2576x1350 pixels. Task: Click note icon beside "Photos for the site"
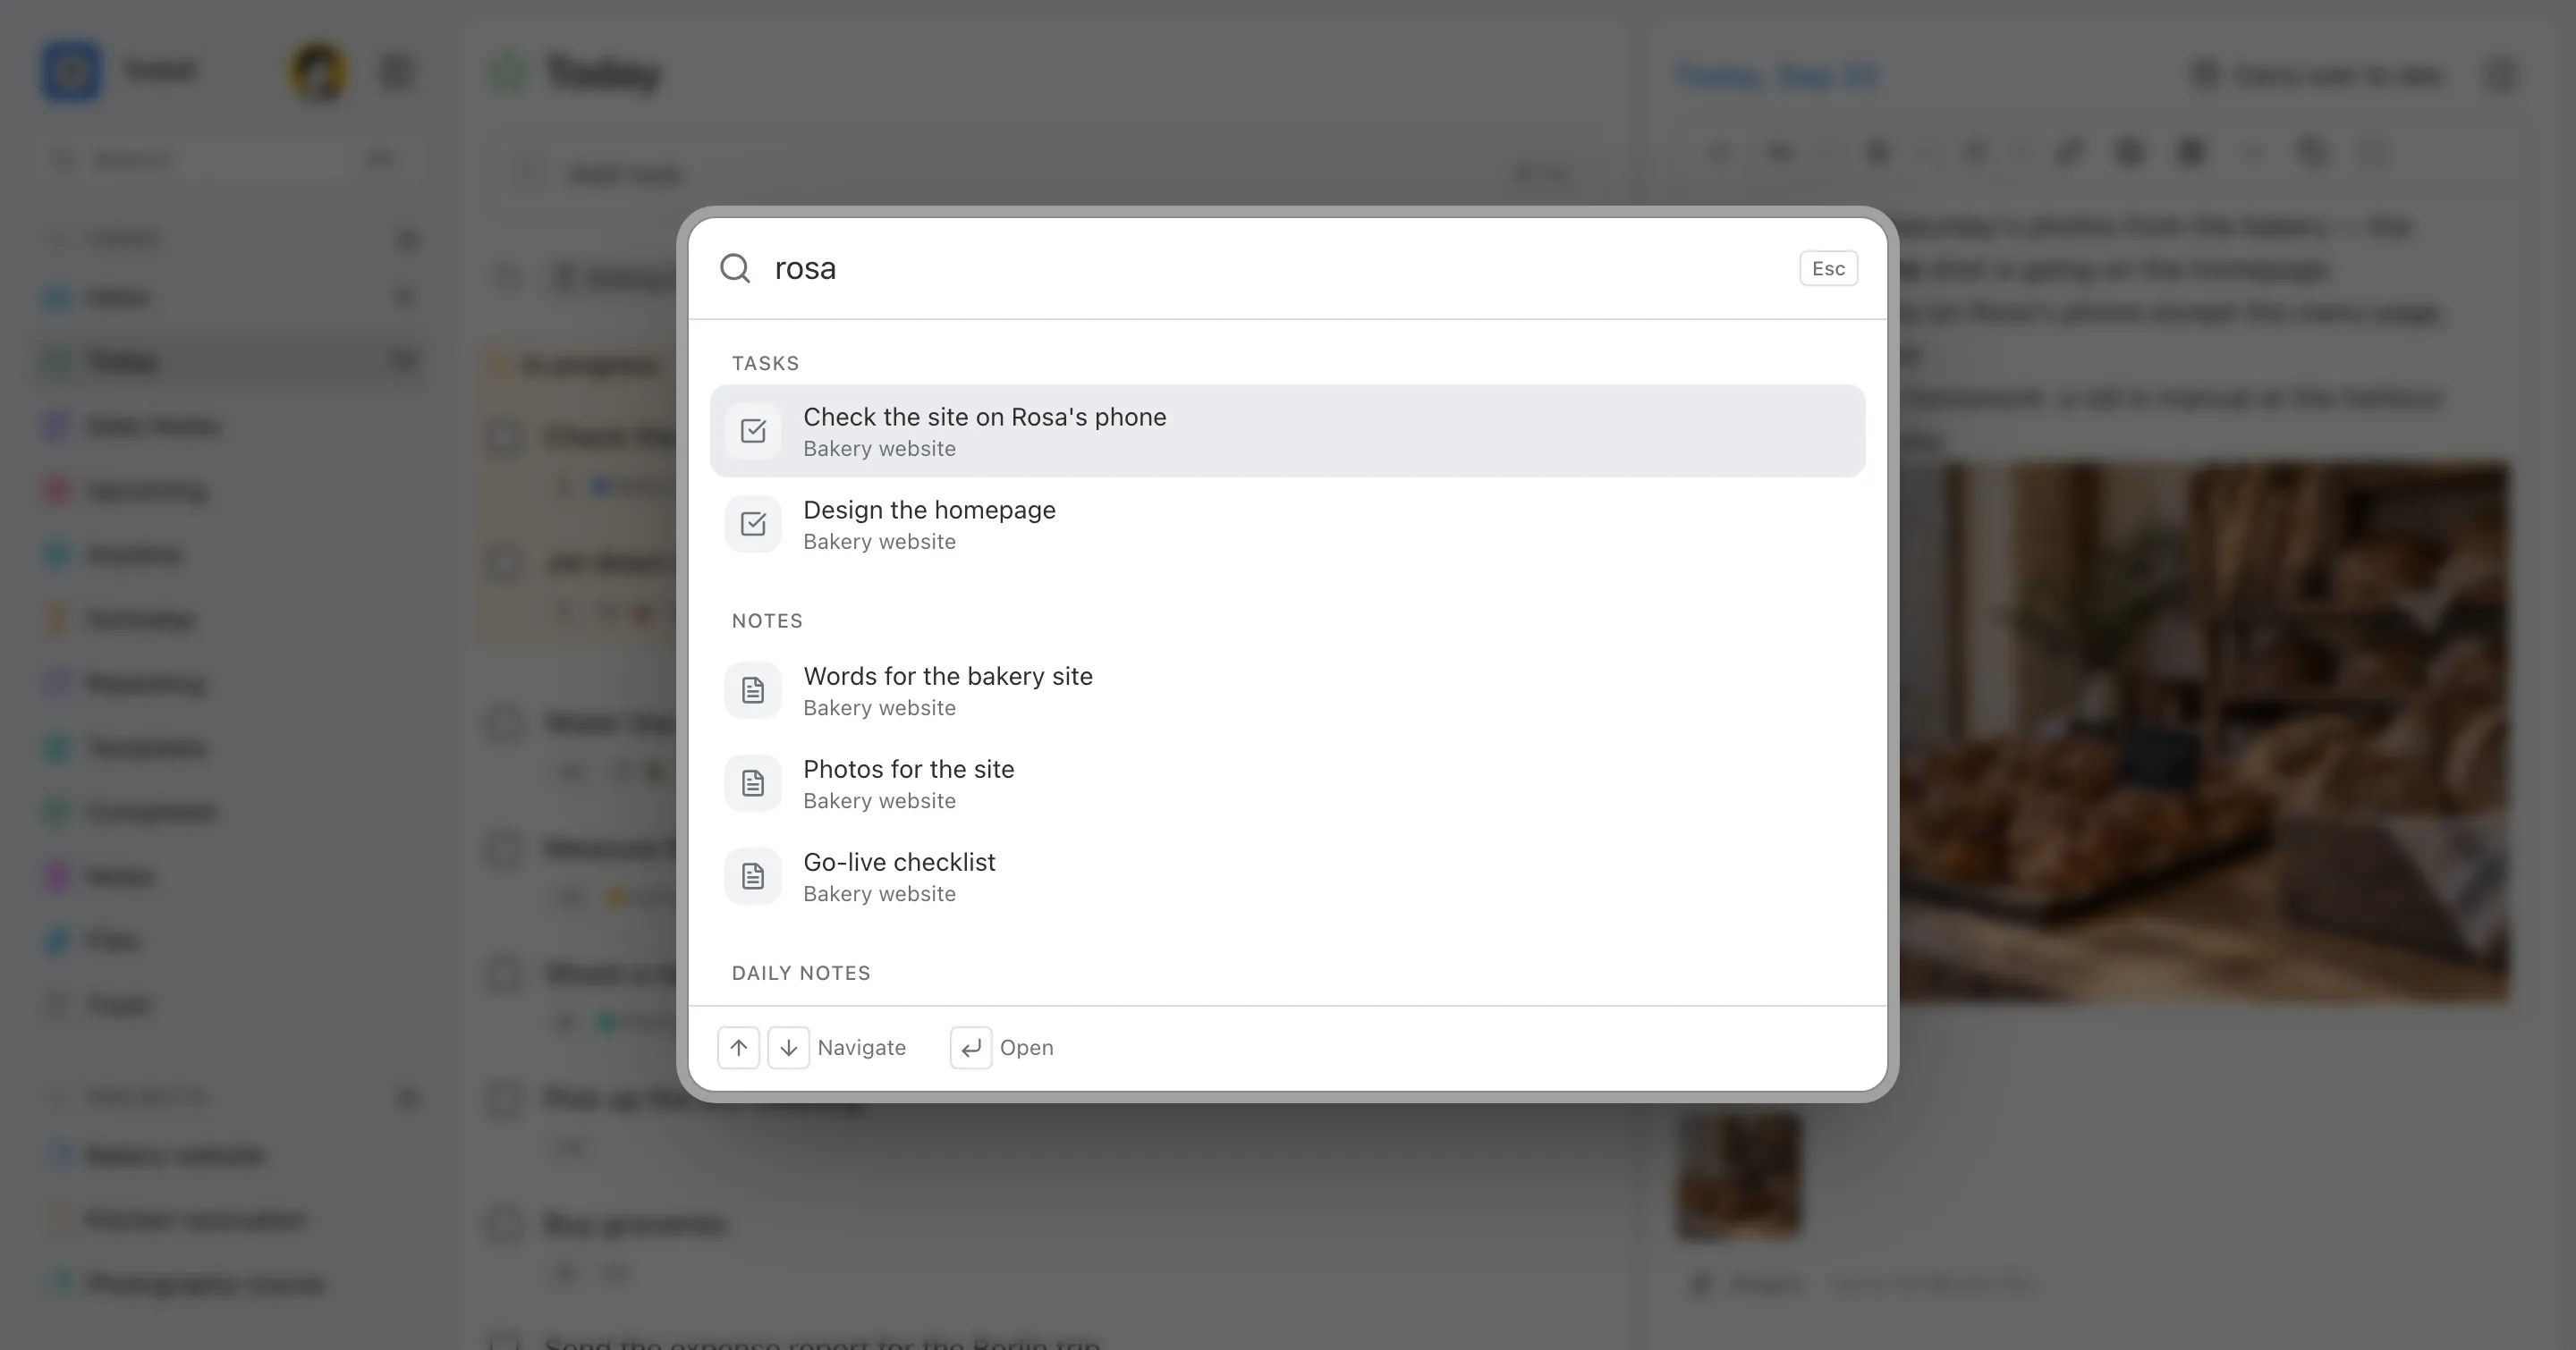pos(753,783)
